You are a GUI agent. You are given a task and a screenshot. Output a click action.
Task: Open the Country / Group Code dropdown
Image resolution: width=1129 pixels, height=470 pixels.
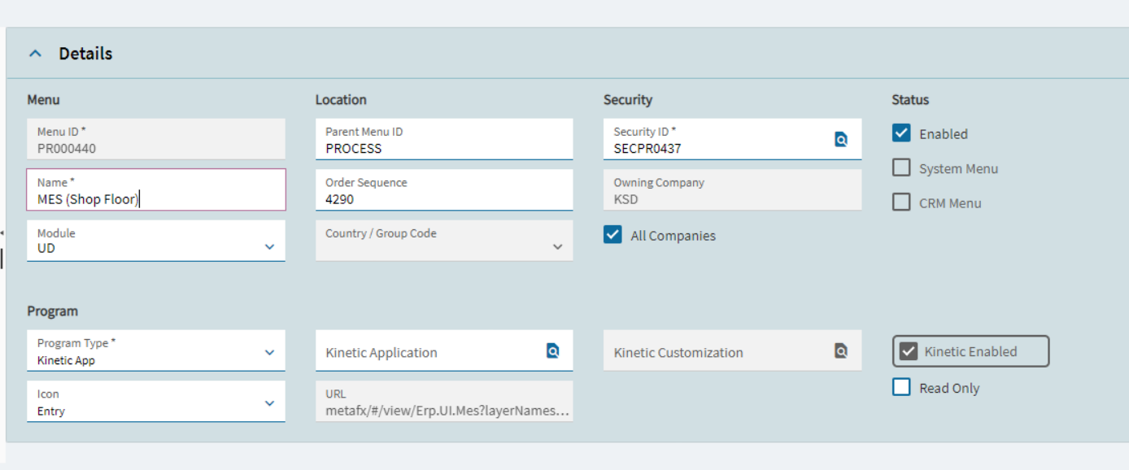click(x=558, y=247)
